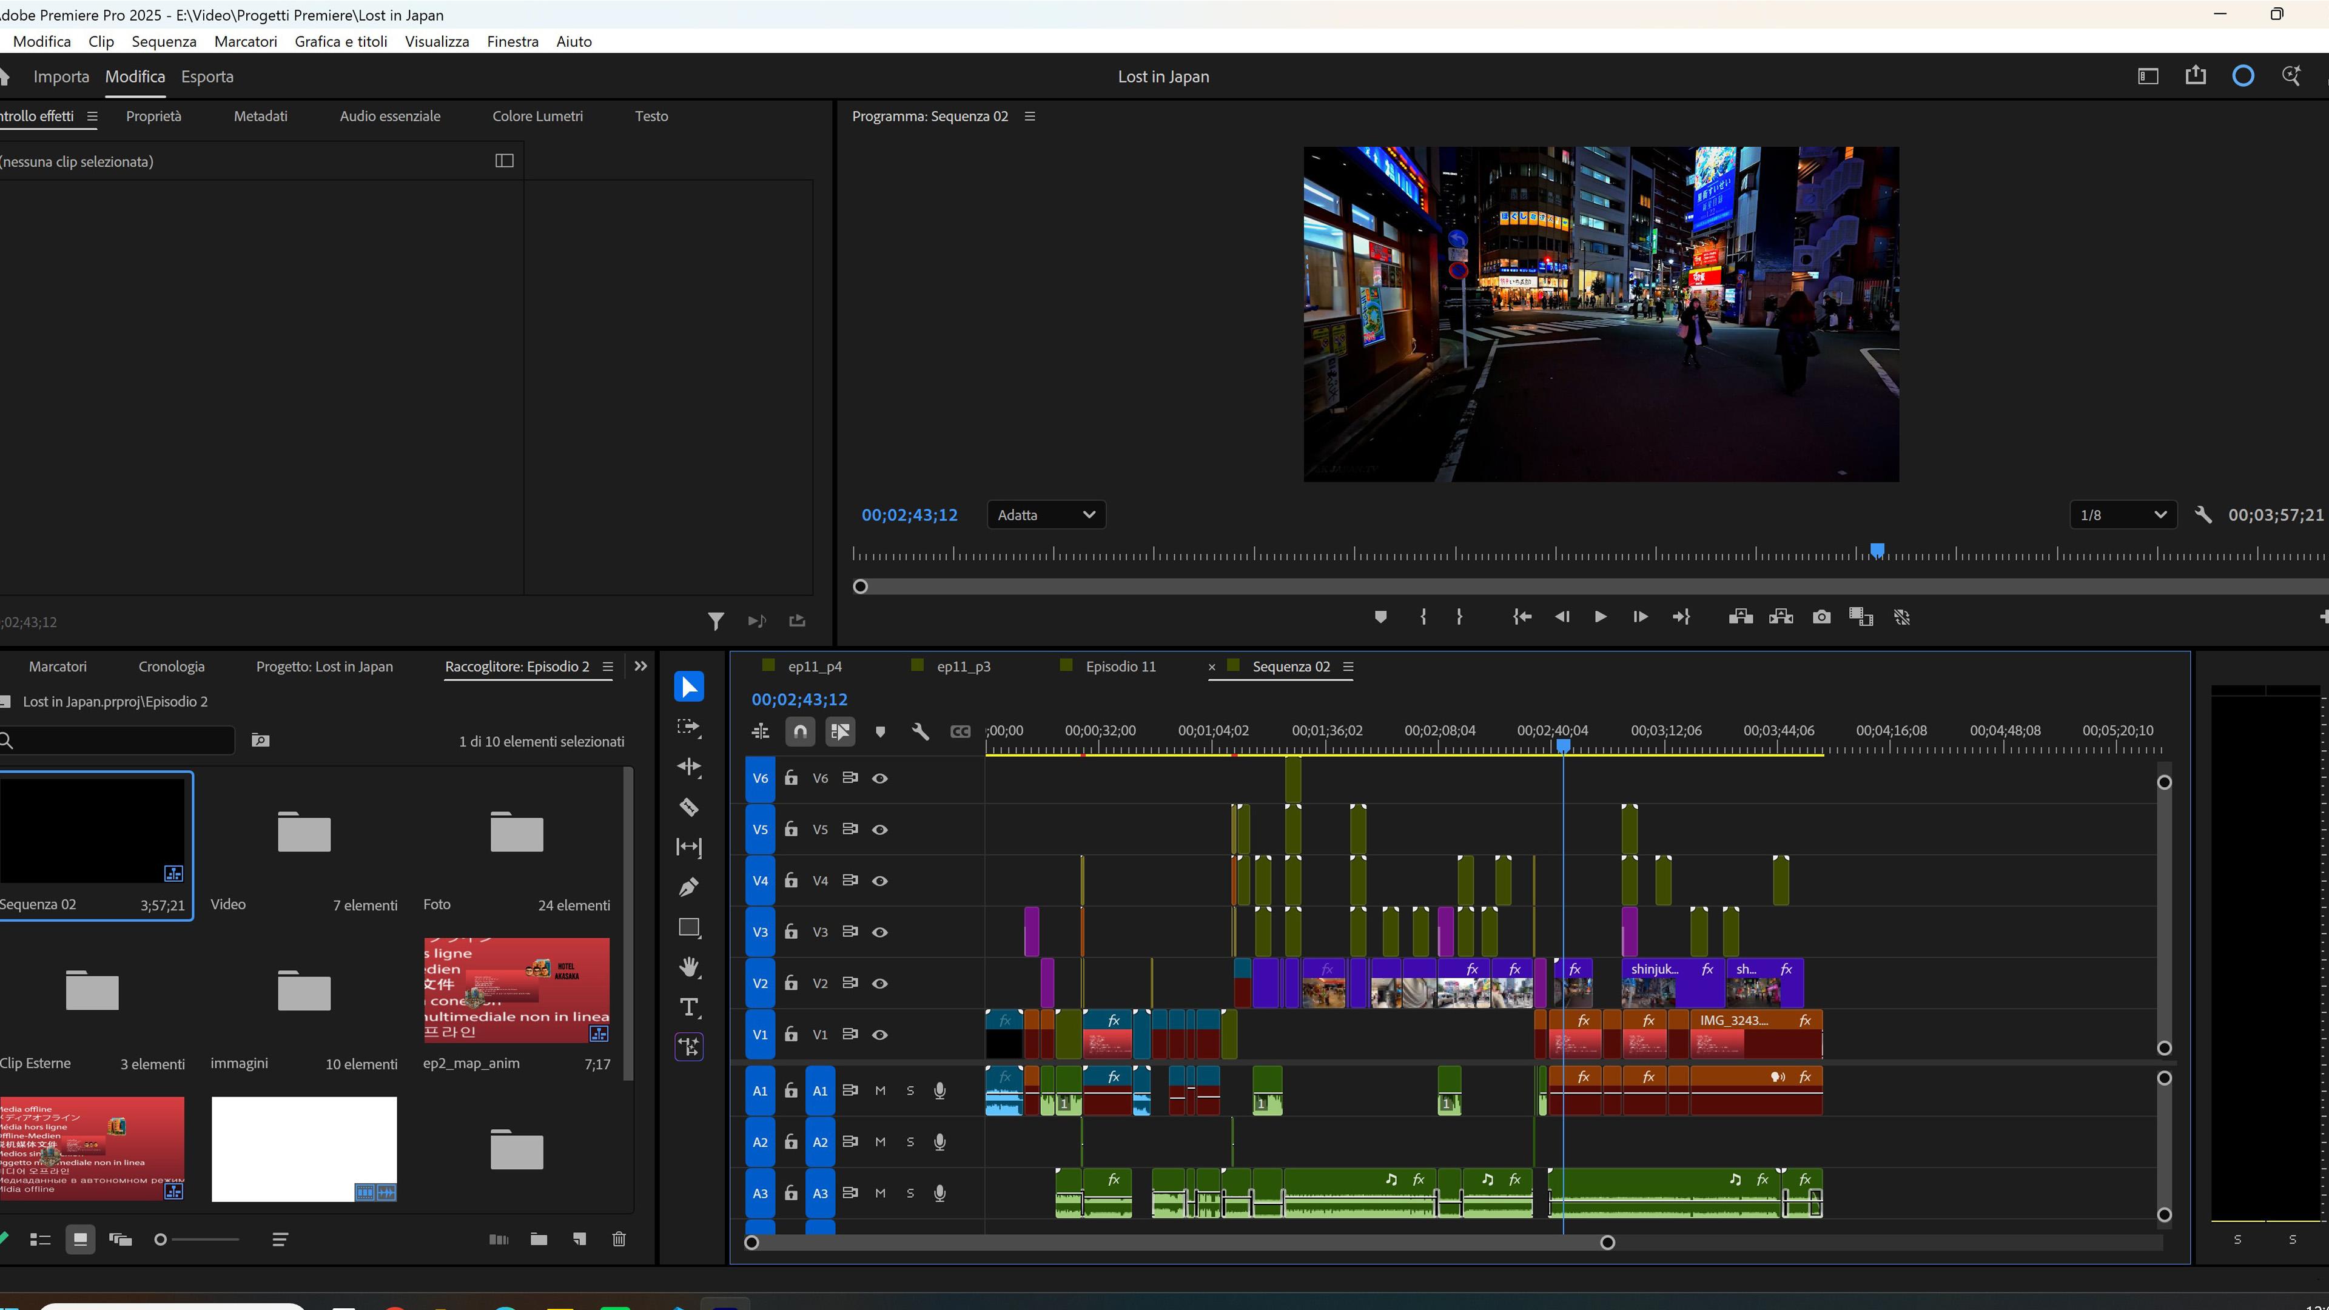2329x1310 pixels.
Task: Add marker in timeline header
Action: 881,731
